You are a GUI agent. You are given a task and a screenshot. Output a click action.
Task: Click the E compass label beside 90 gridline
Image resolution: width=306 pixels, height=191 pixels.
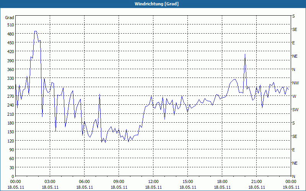point(293,150)
